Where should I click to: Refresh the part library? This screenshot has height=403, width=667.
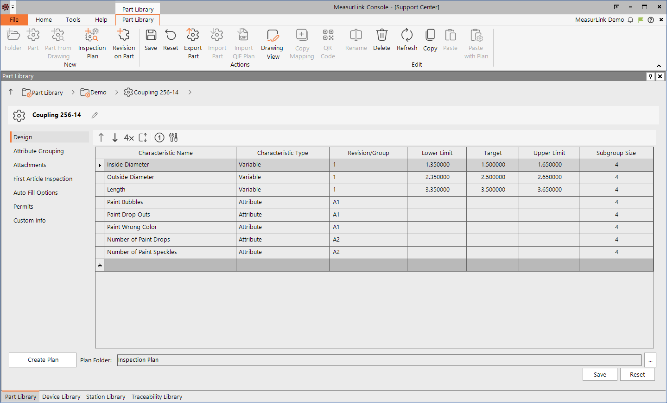[x=407, y=35]
